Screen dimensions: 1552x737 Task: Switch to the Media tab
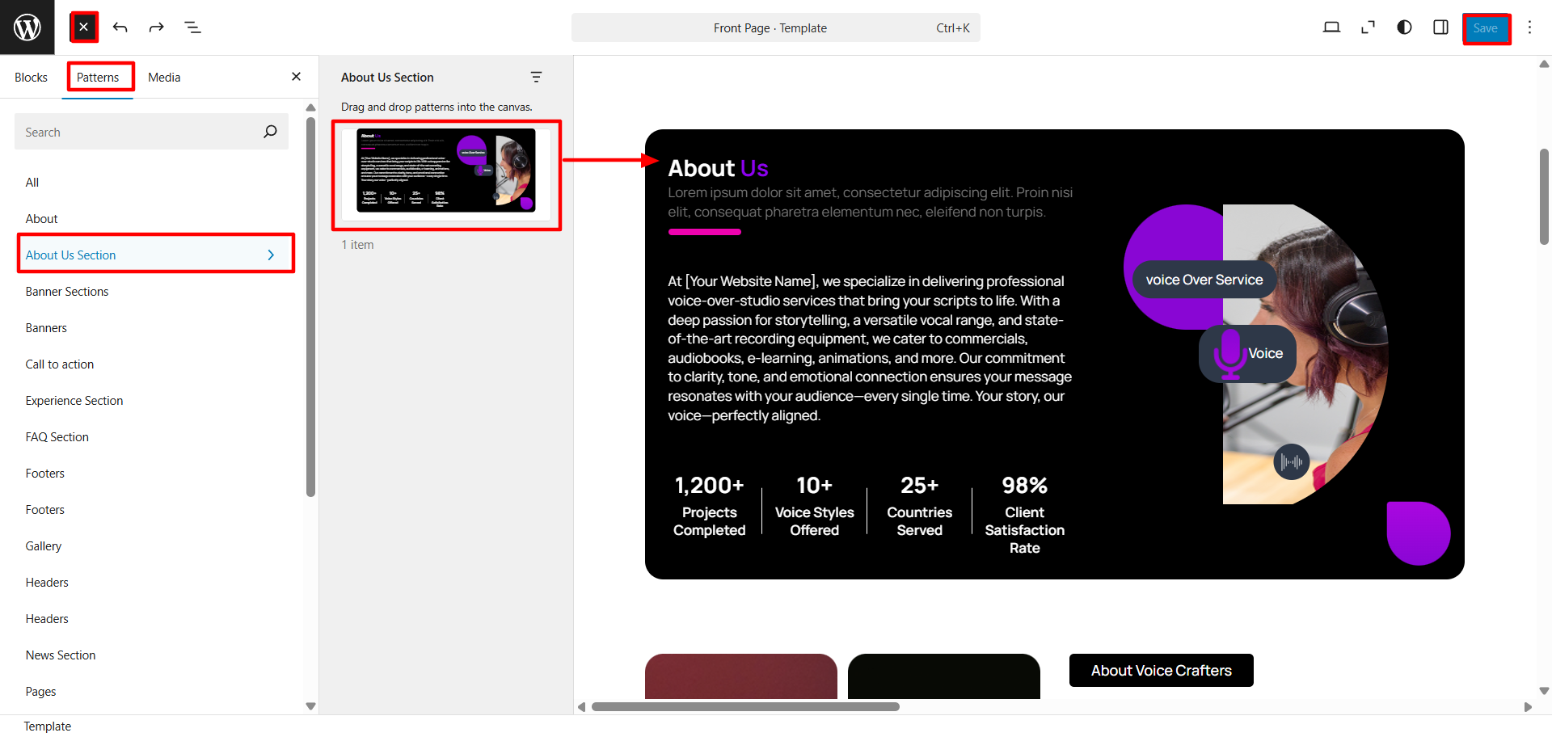click(x=164, y=78)
